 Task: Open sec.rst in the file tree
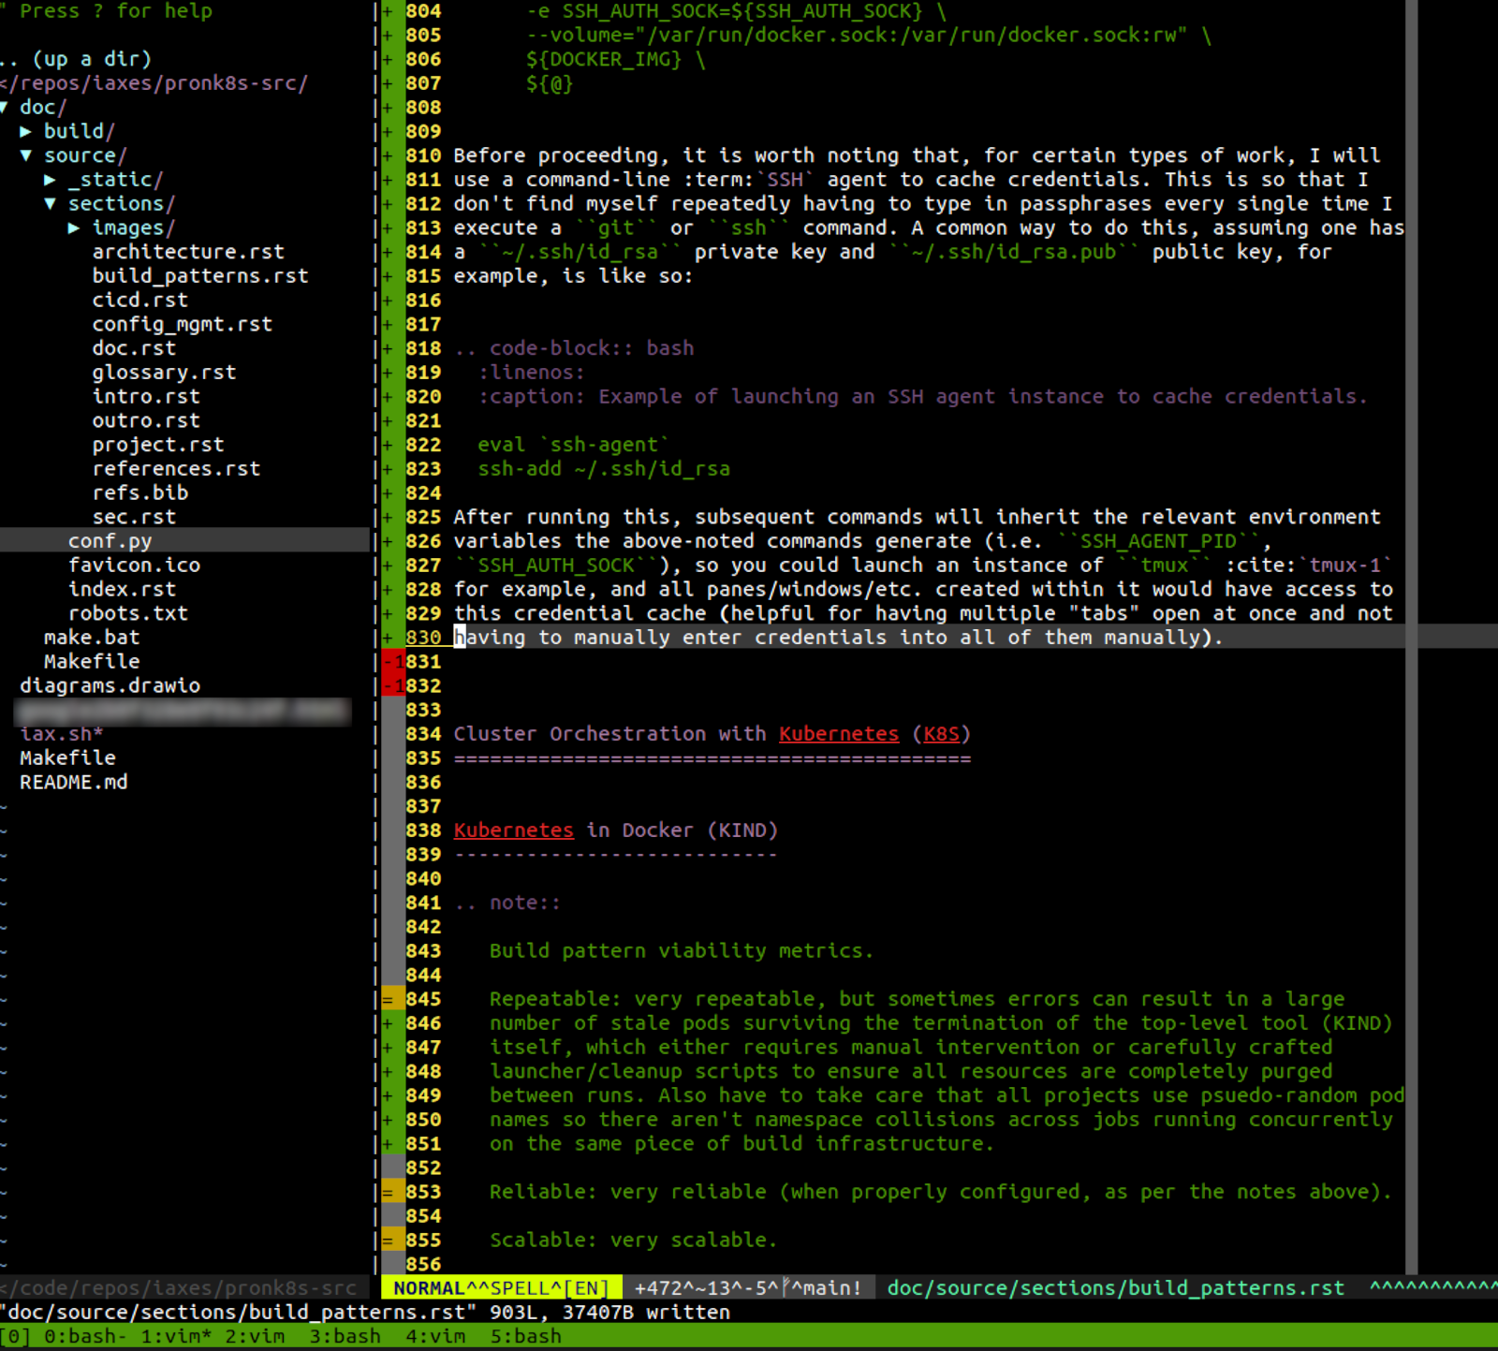coord(134,518)
